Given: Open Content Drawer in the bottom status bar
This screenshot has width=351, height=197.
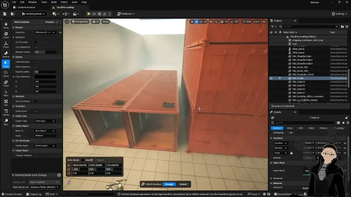Looking at the screenshot, I should click(x=12, y=194).
